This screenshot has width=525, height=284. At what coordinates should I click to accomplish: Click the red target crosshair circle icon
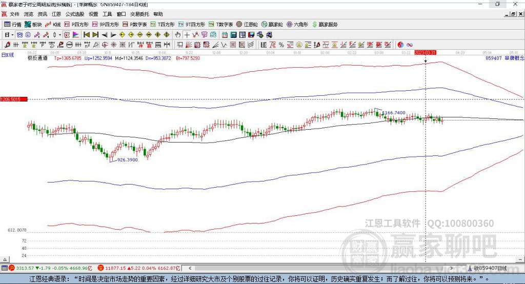[x=105, y=45]
